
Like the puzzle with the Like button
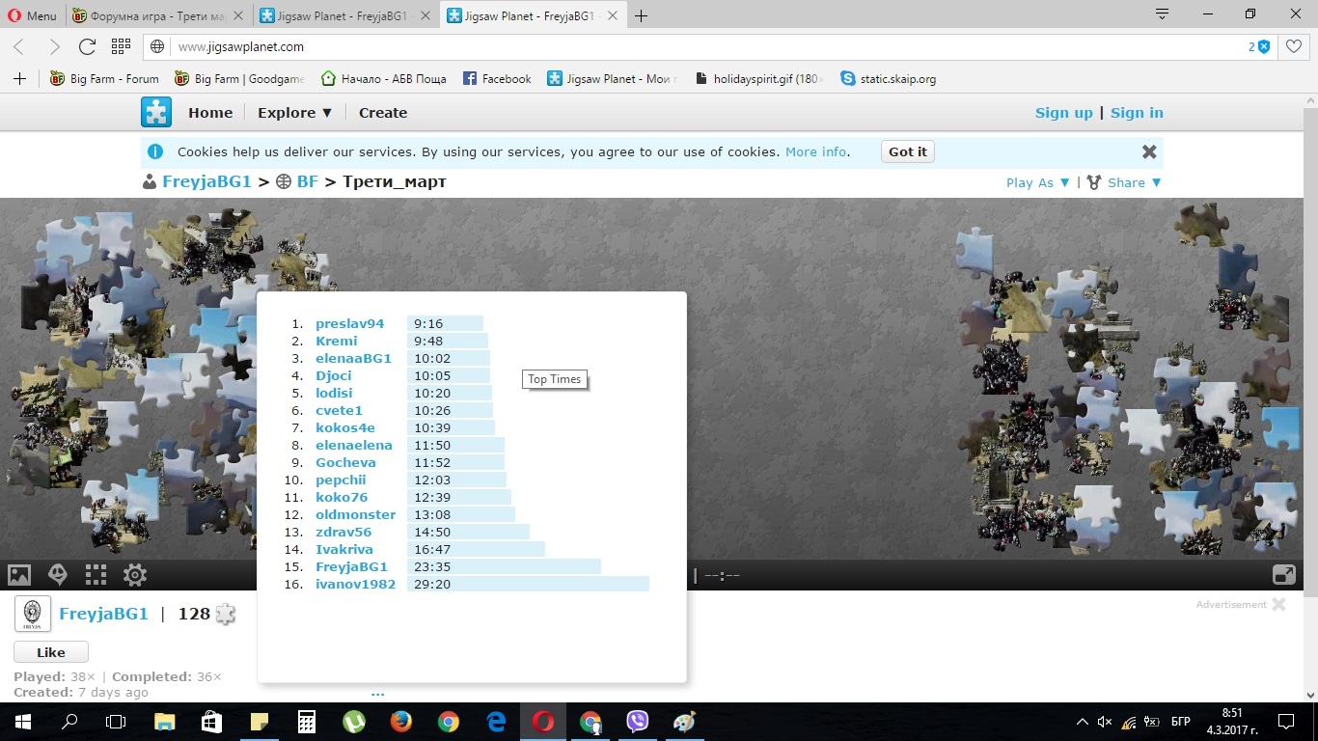pyautogui.click(x=51, y=652)
